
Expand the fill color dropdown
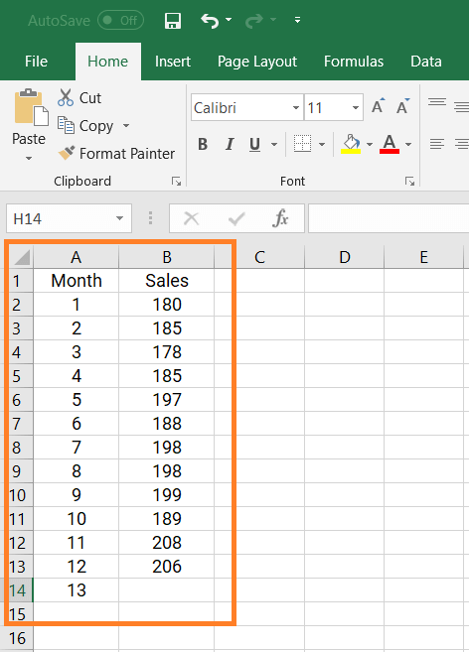[370, 144]
